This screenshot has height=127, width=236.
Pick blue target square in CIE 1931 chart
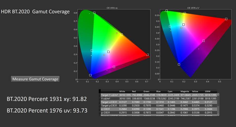(x=90, y=75)
